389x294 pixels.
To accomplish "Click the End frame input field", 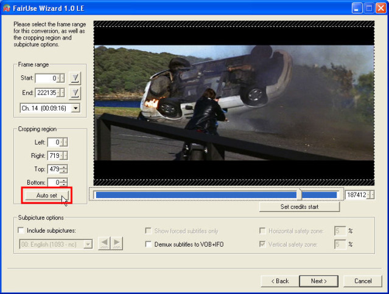I will [x=46, y=93].
